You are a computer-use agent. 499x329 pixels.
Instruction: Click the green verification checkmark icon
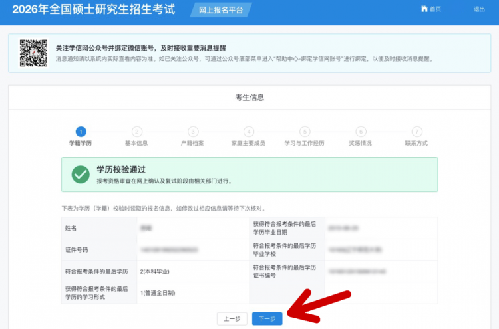81,174
